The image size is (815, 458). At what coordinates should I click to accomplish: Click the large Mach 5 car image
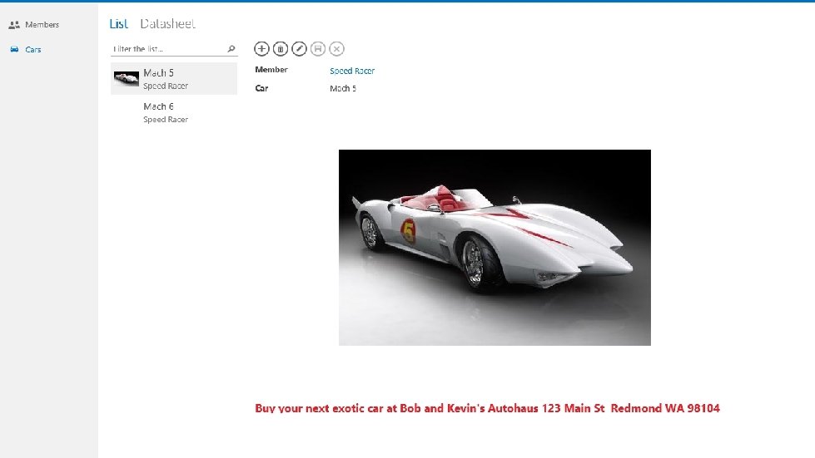coord(494,248)
